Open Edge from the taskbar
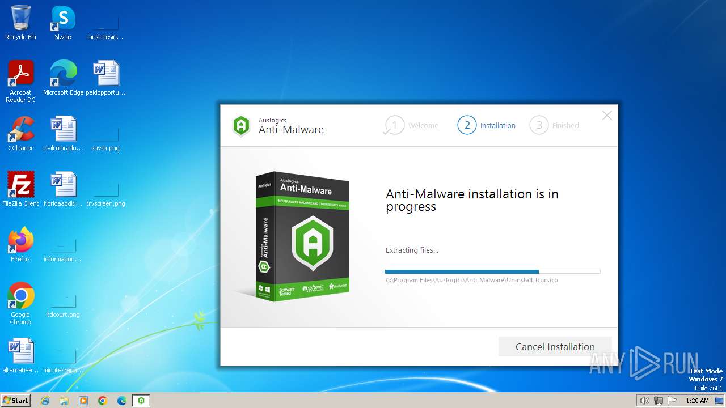This screenshot has height=408, width=726. point(122,401)
